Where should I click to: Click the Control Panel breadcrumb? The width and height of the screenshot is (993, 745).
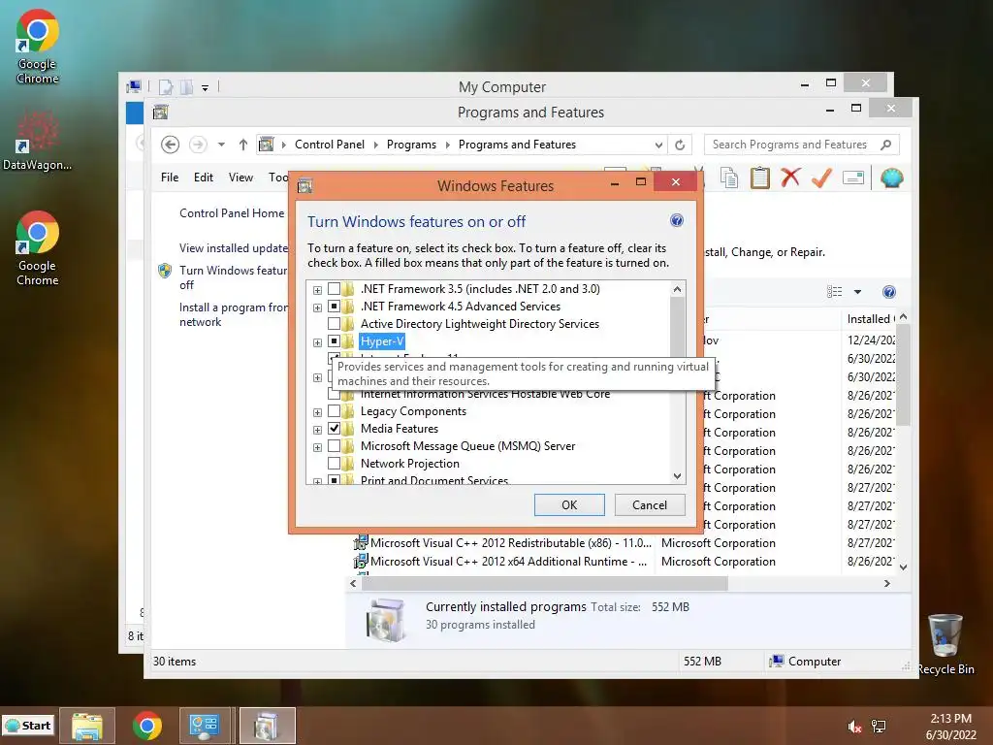(330, 145)
